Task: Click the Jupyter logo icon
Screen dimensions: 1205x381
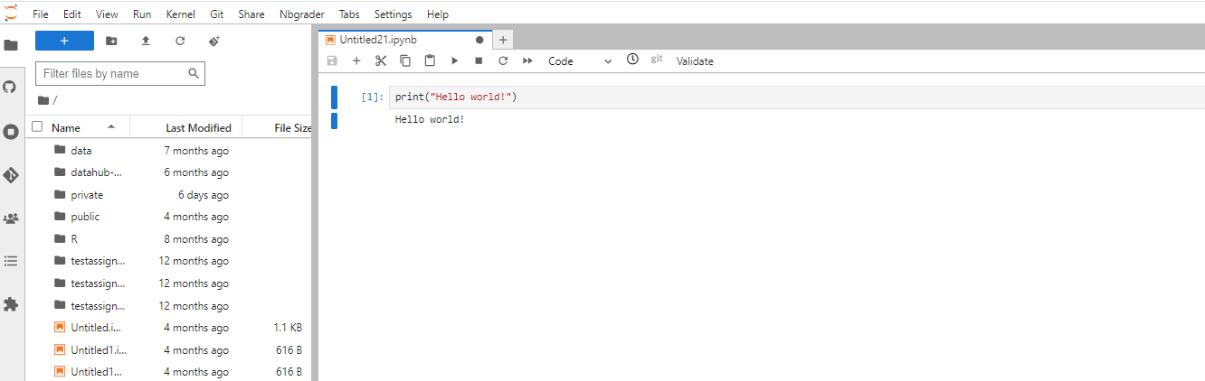Action: pos(11,13)
